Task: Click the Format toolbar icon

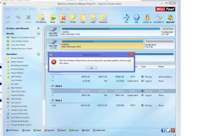Action: pos(73,18)
